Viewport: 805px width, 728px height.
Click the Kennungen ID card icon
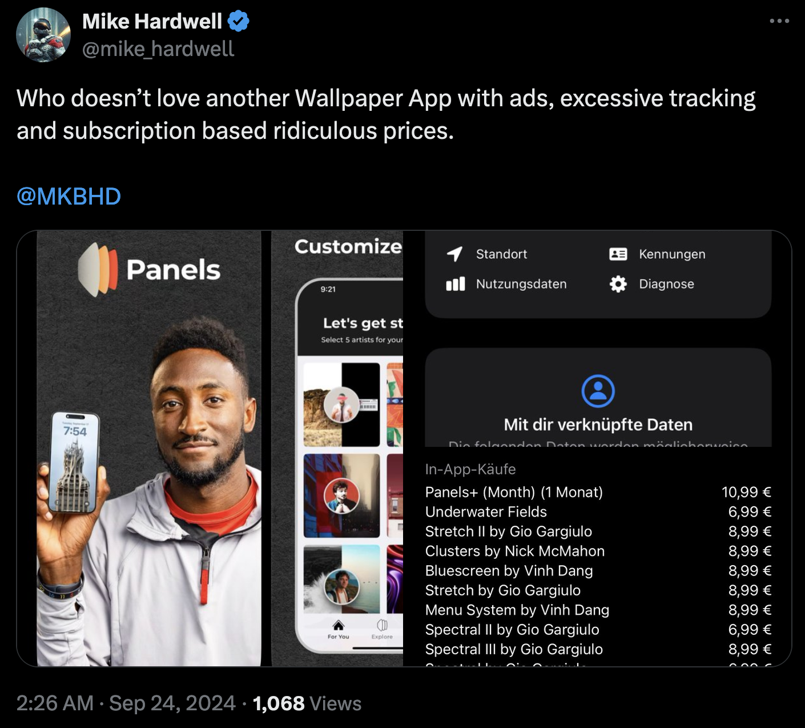pyautogui.click(x=618, y=254)
